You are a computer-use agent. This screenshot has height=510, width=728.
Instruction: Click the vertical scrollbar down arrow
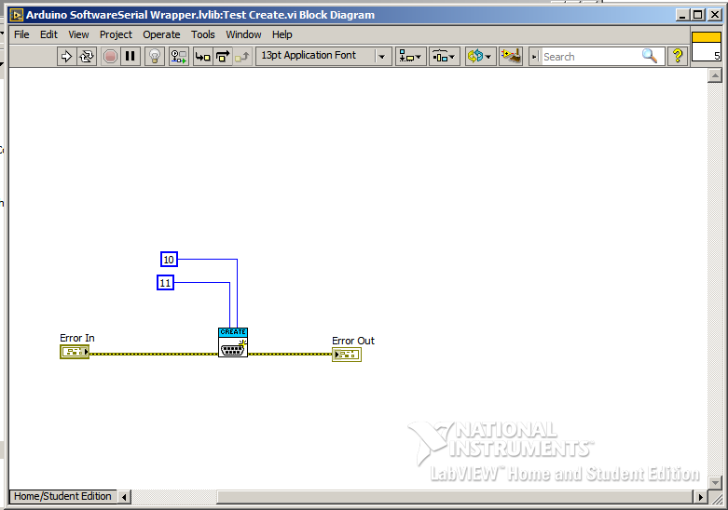tap(715, 483)
